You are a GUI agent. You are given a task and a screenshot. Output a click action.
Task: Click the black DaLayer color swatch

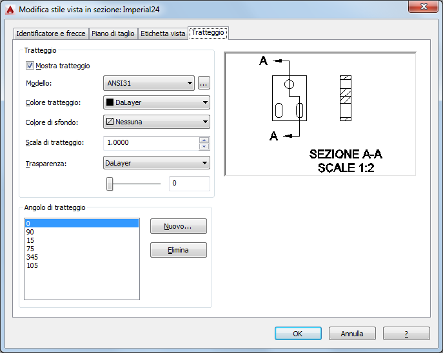click(110, 102)
